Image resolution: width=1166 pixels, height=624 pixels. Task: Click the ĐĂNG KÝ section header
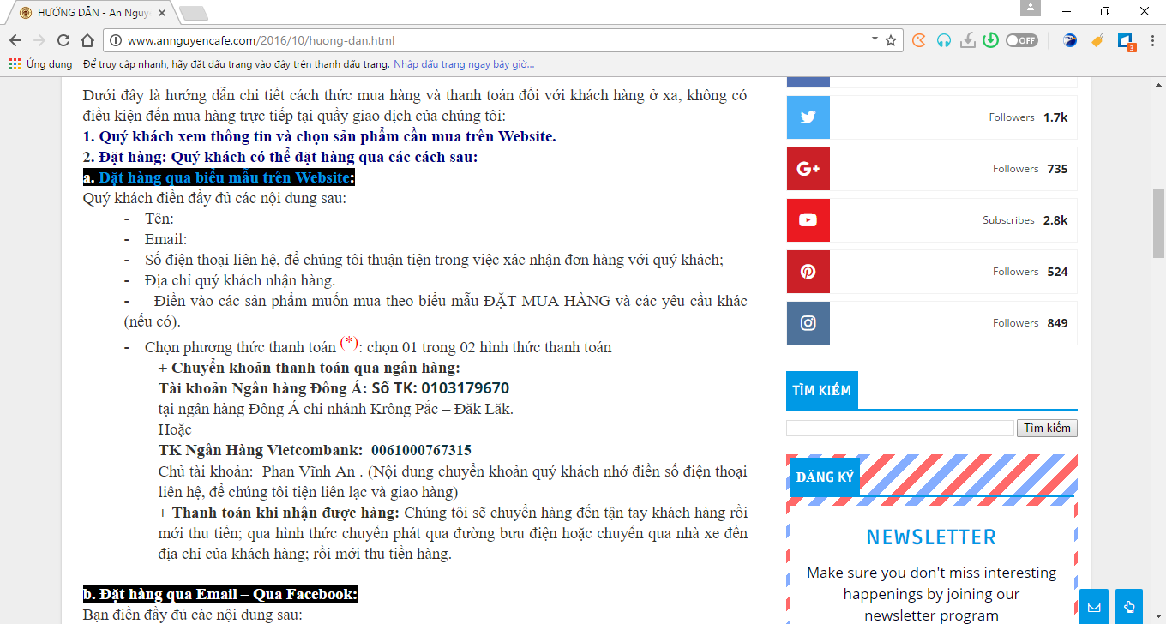824,477
